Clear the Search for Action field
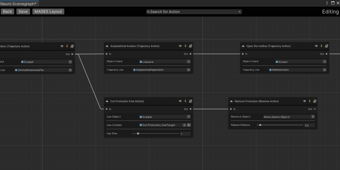This screenshot has height=170, width=340. [x=239, y=12]
